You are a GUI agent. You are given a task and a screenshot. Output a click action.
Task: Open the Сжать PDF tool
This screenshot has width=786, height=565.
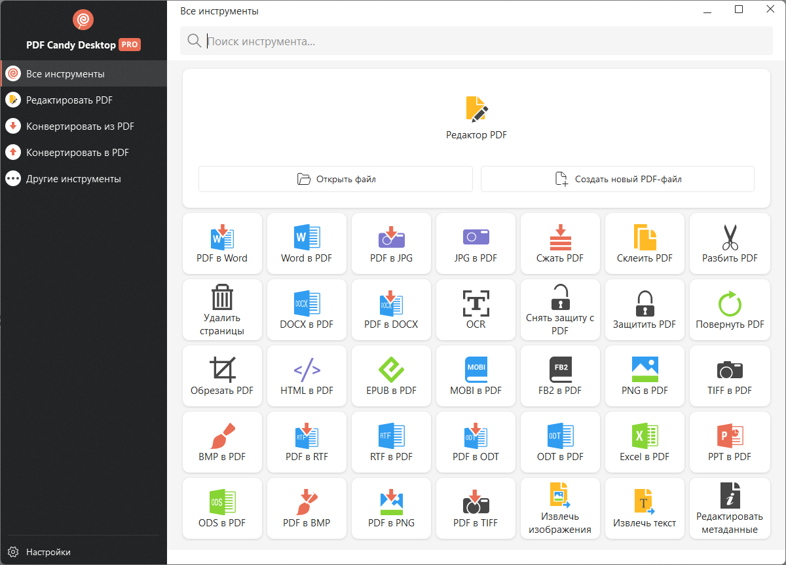pyautogui.click(x=560, y=243)
